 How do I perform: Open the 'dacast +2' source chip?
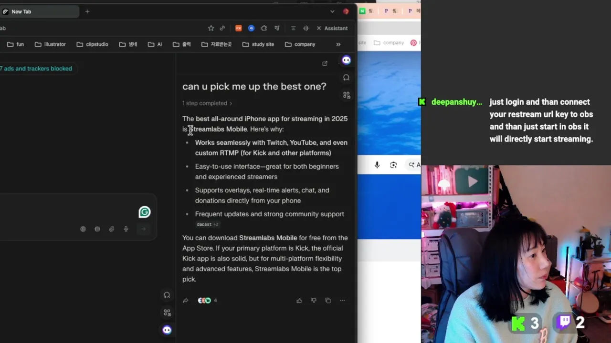tap(207, 224)
